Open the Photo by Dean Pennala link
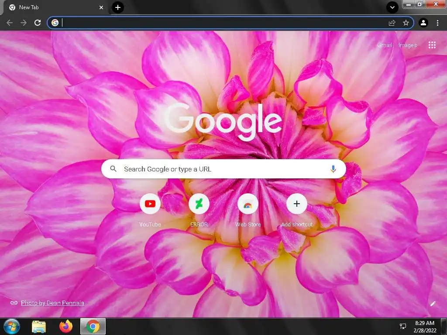 52,303
